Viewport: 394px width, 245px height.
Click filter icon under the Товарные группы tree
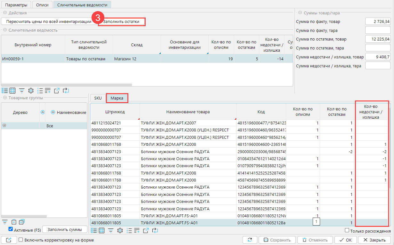(5, 222)
